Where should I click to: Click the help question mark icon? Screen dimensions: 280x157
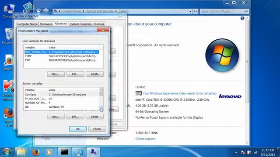point(242,18)
